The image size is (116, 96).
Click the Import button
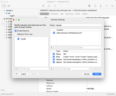pos(24,74)
